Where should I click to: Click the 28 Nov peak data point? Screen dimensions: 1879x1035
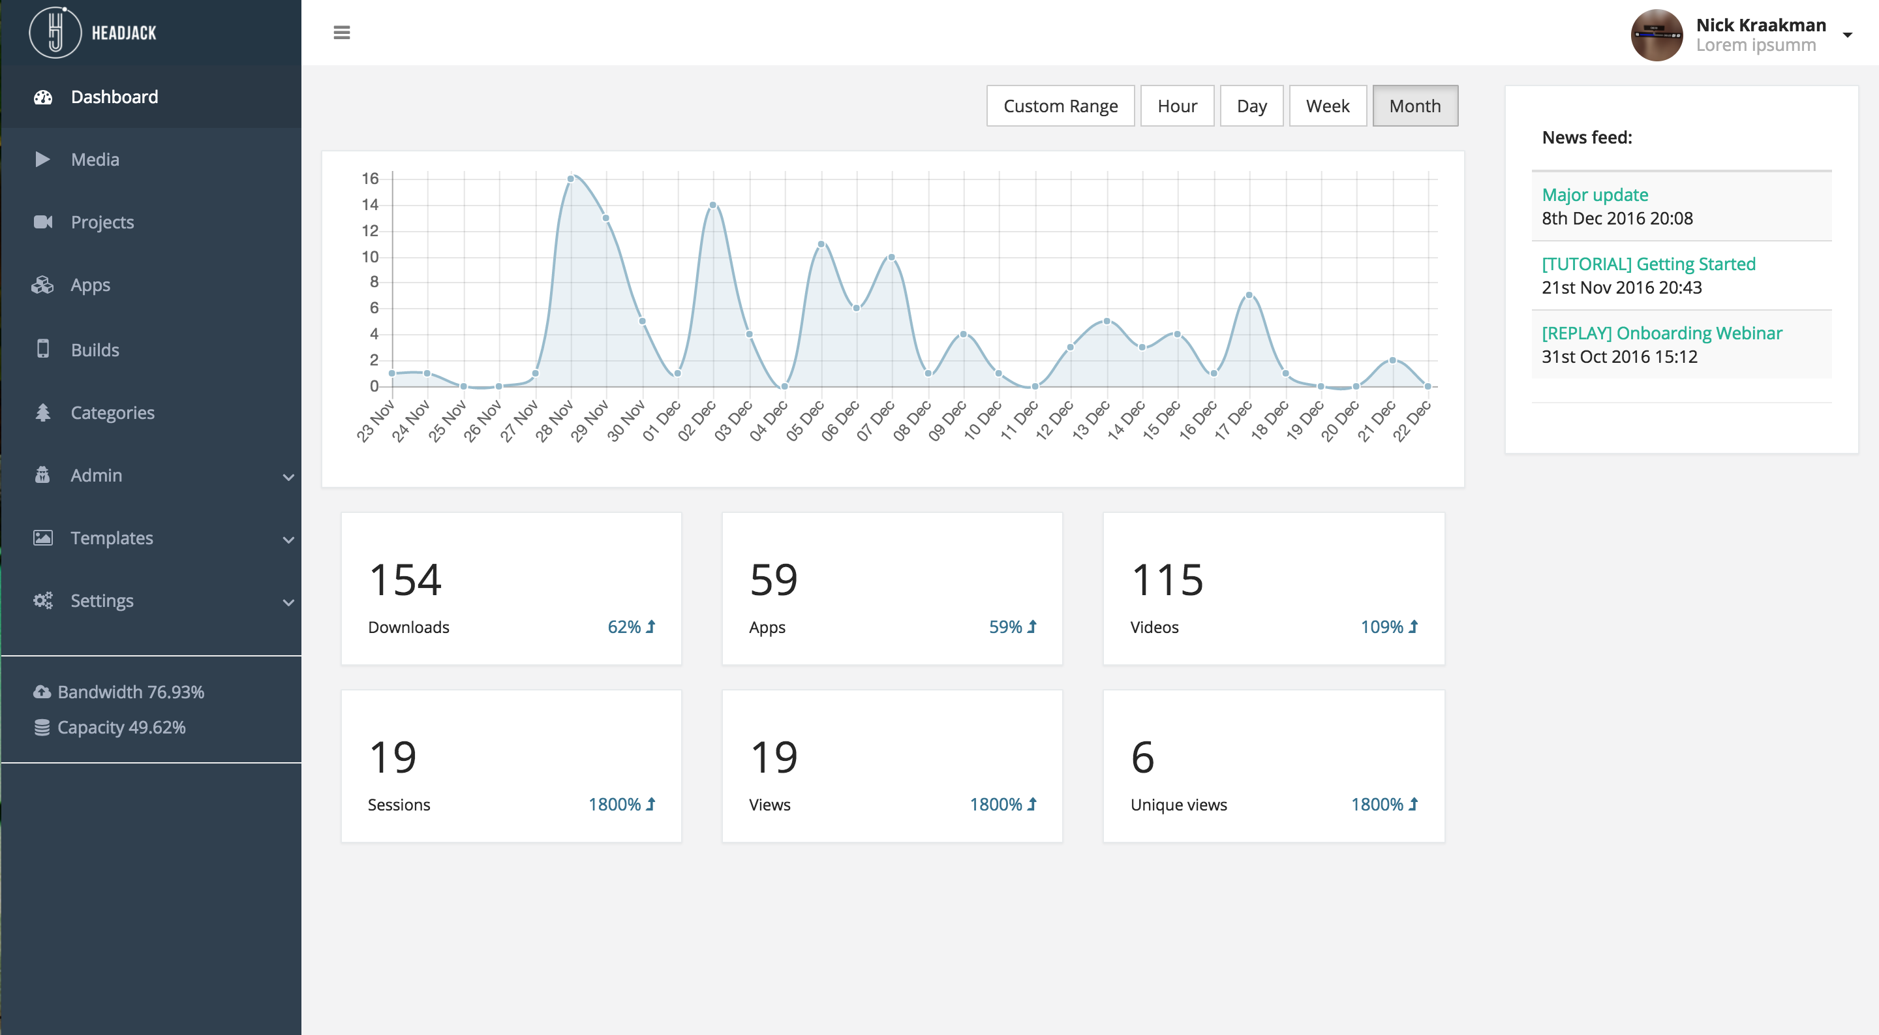click(x=571, y=178)
